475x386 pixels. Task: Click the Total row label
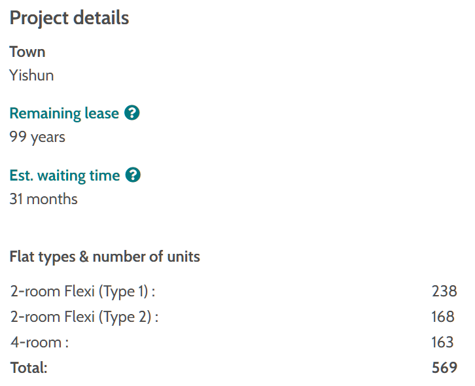tap(29, 368)
